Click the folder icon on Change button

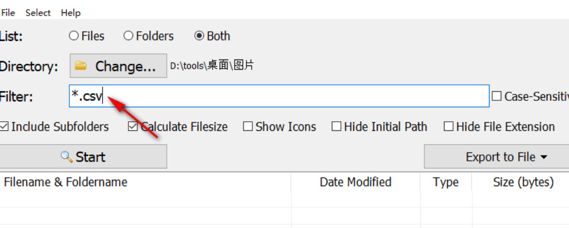tap(81, 66)
